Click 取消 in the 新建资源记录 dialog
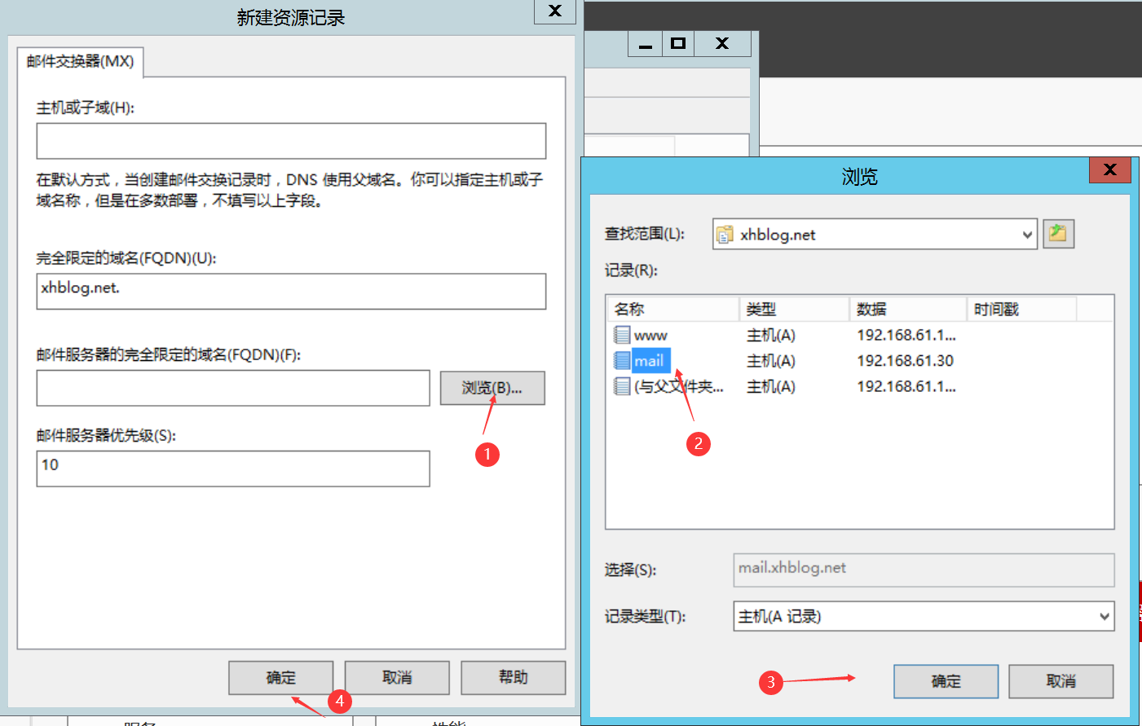Viewport: 1142px width, 726px height. 397,677
